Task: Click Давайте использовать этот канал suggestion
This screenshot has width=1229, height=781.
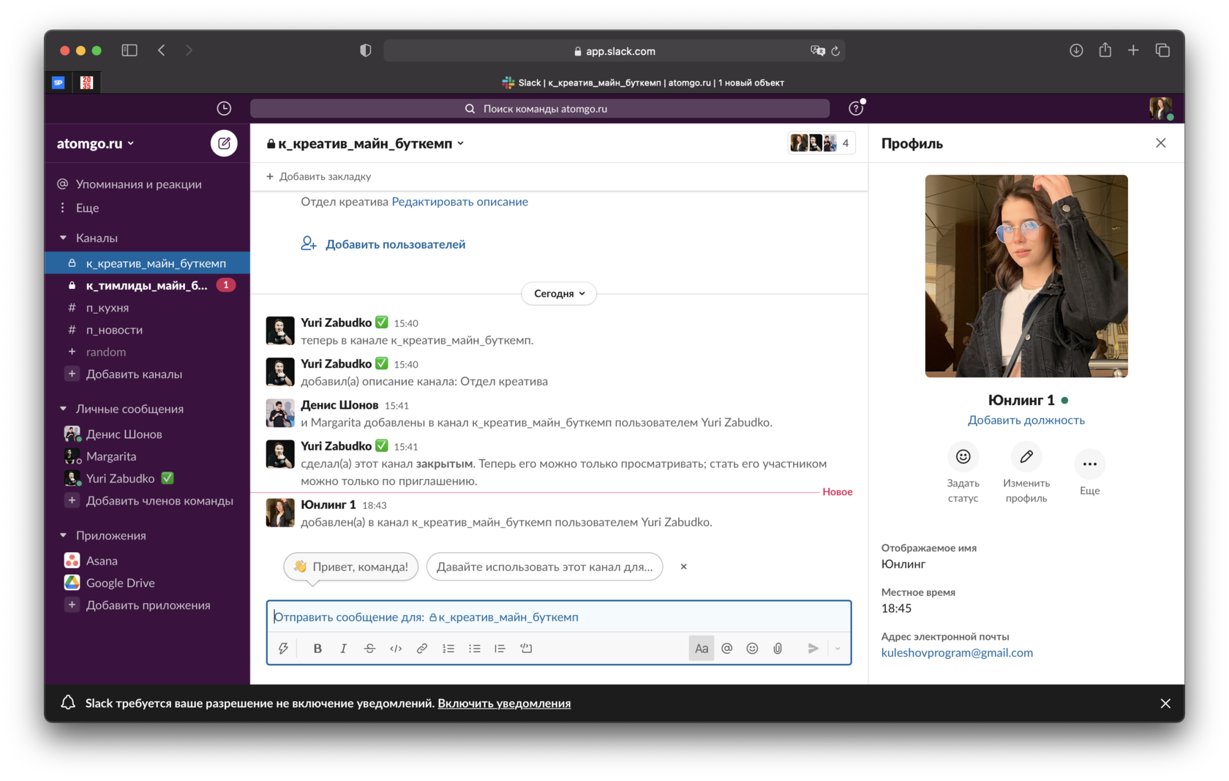Action: coord(544,567)
